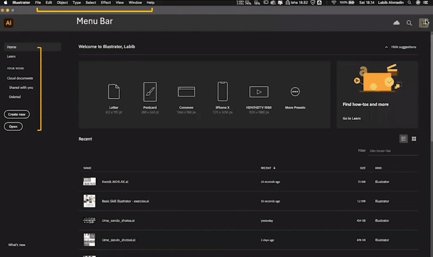Open the Window menu

click(x=135, y=2)
